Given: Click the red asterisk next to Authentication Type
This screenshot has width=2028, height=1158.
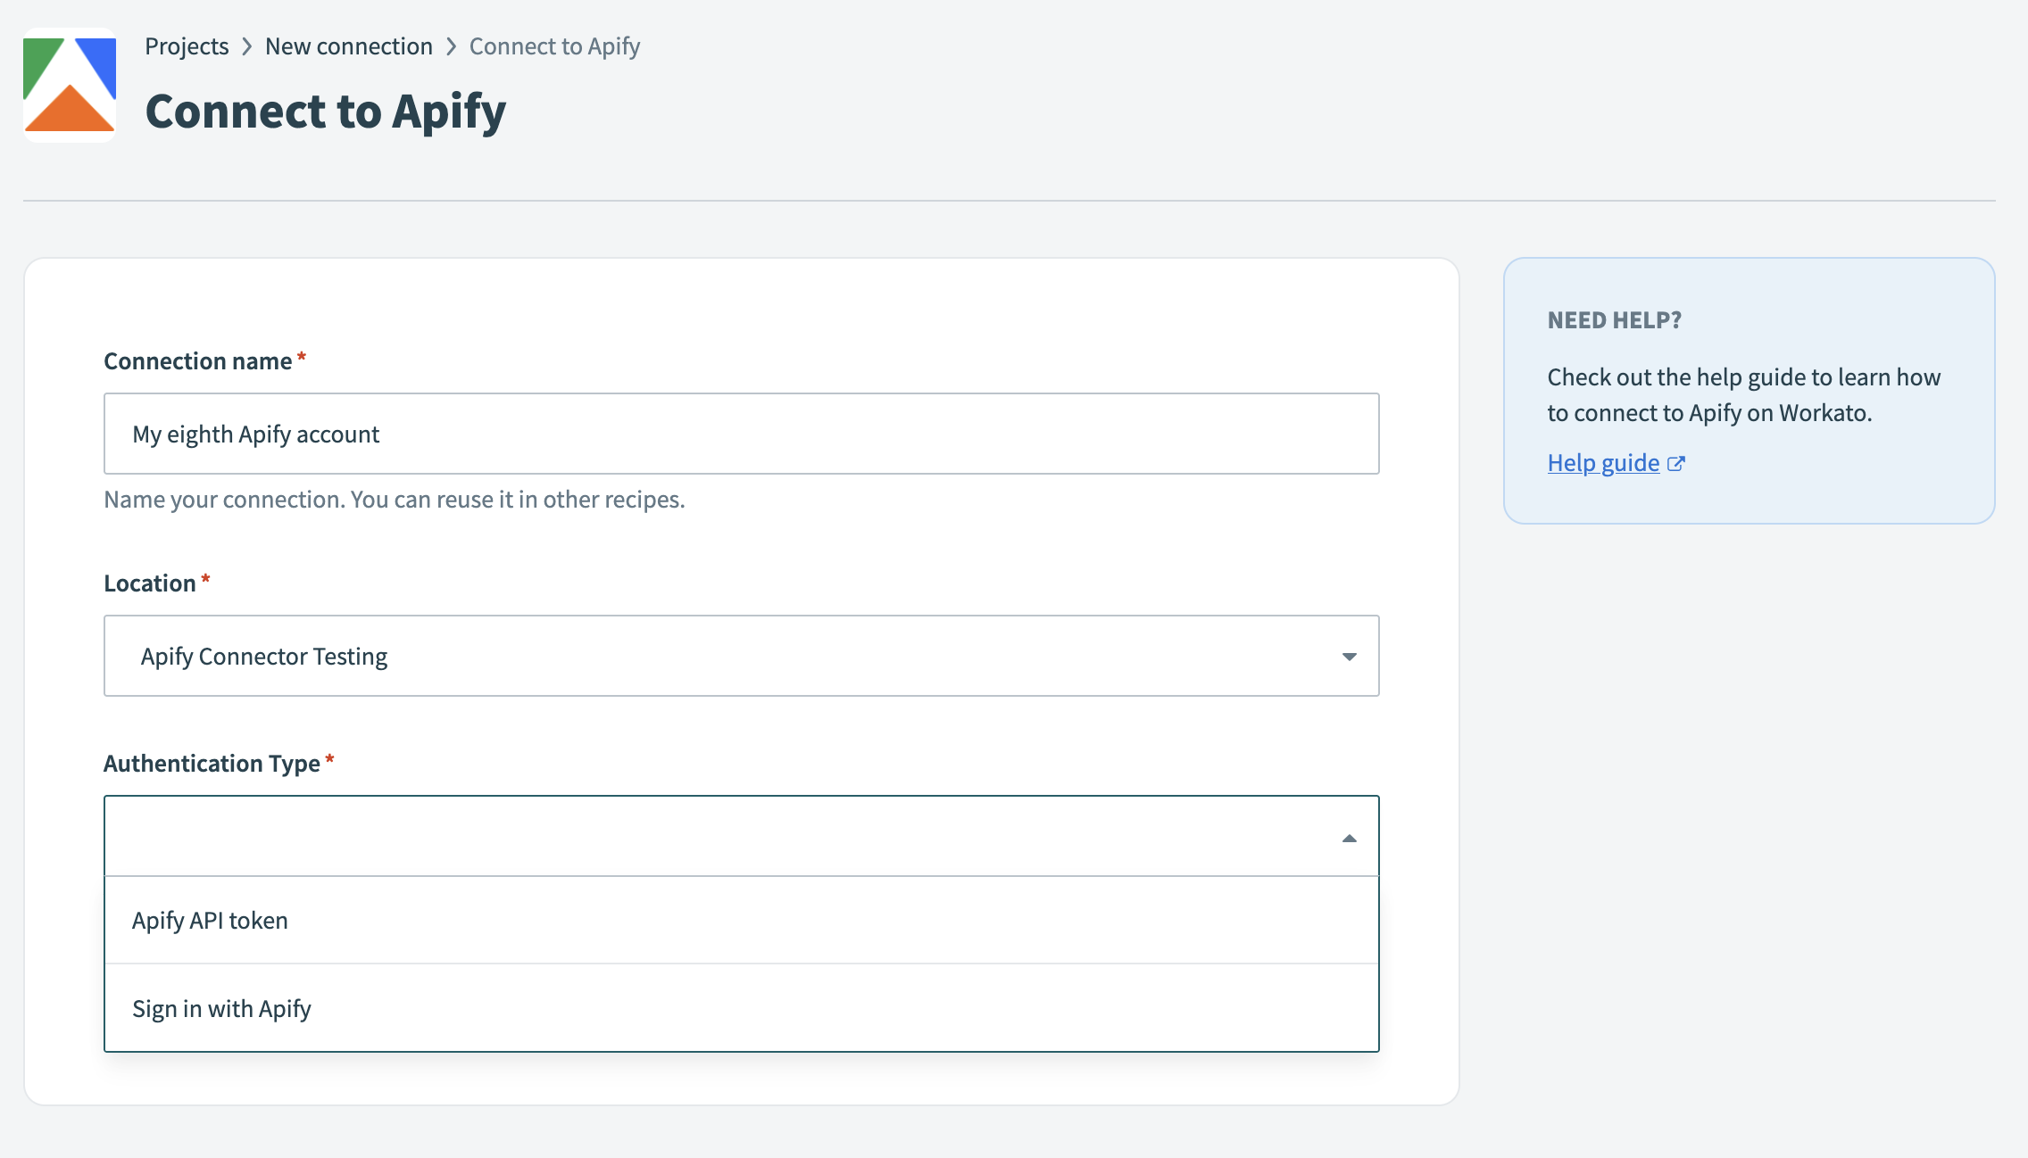Looking at the screenshot, I should [x=331, y=757].
